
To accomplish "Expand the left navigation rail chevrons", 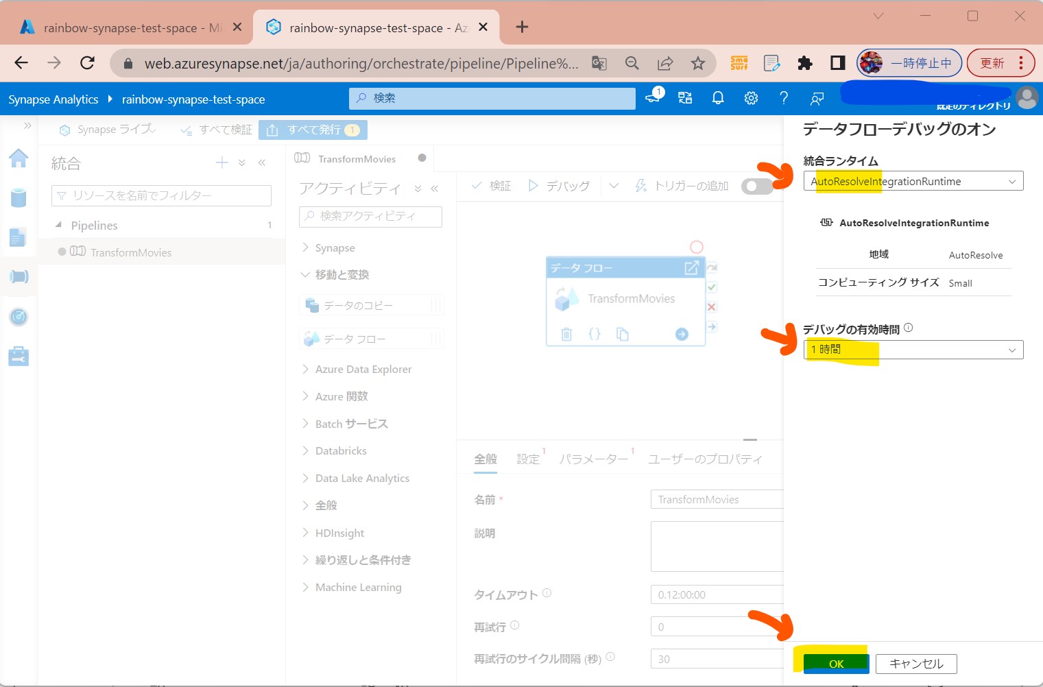I will click(27, 125).
